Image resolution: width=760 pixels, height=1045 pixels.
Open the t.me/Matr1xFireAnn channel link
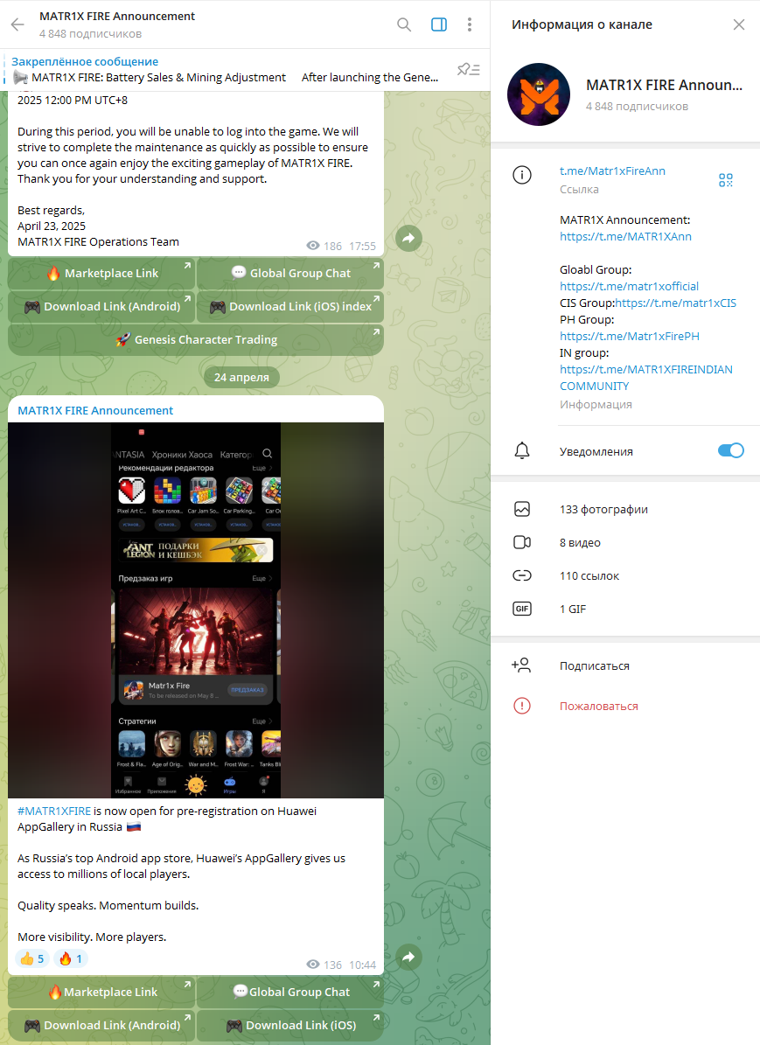point(612,171)
